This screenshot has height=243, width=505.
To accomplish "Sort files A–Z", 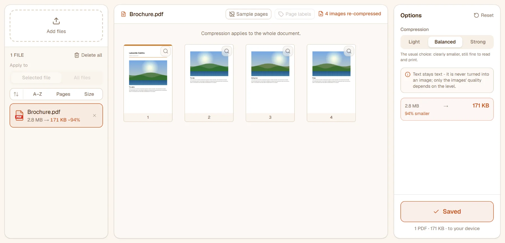I will point(38,94).
